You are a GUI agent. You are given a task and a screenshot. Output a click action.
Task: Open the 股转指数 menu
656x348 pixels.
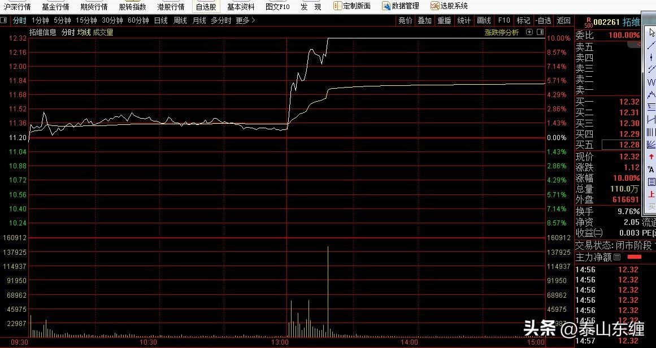(133, 7)
